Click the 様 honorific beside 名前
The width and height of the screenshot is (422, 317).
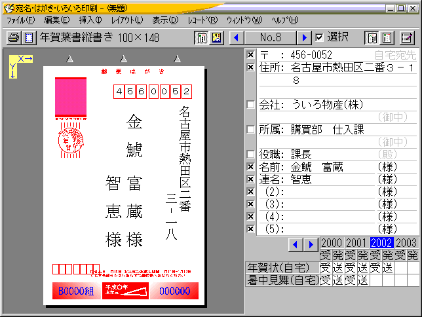387,167
